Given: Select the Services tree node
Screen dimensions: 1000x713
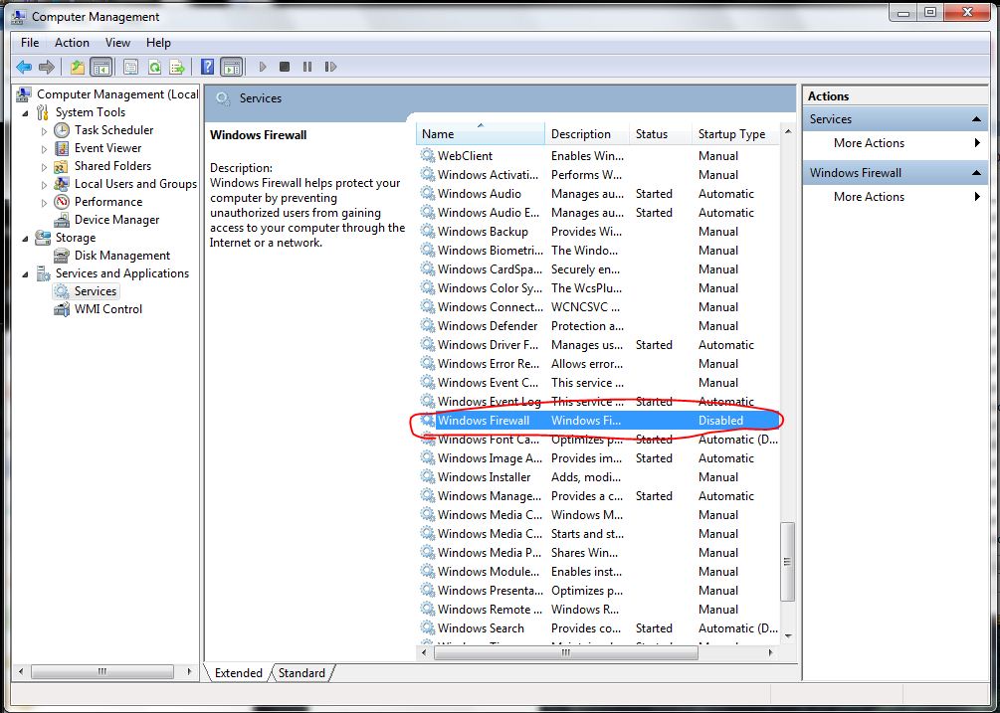Looking at the screenshot, I should [96, 291].
